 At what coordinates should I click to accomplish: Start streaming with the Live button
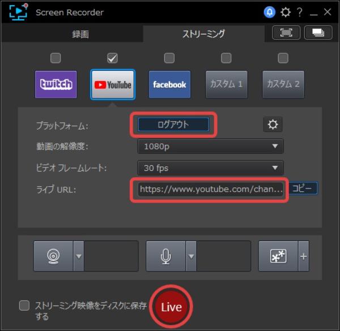[x=171, y=307]
